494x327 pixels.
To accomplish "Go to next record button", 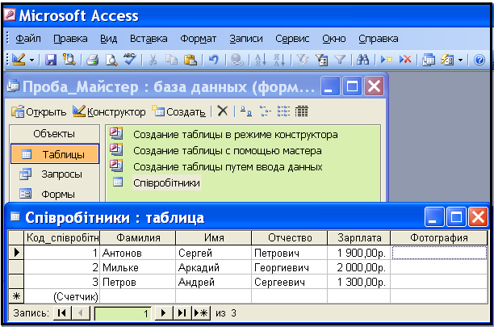I will 163,313.
